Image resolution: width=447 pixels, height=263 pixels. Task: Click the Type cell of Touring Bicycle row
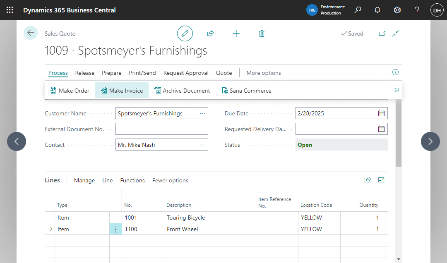pos(82,218)
